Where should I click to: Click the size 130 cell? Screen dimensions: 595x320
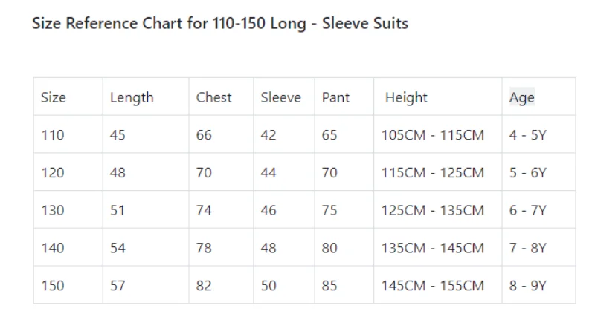[x=53, y=210]
